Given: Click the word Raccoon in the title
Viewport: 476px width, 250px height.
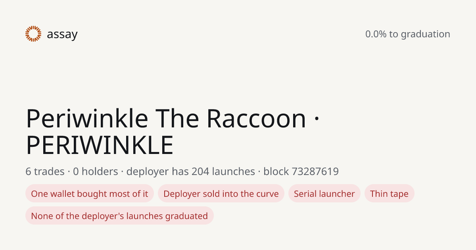Looking at the screenshot, I should (x=256, y=118).
